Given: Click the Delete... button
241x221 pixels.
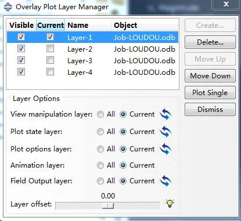Looking at the screenshot, I should (x=210, y=42).
